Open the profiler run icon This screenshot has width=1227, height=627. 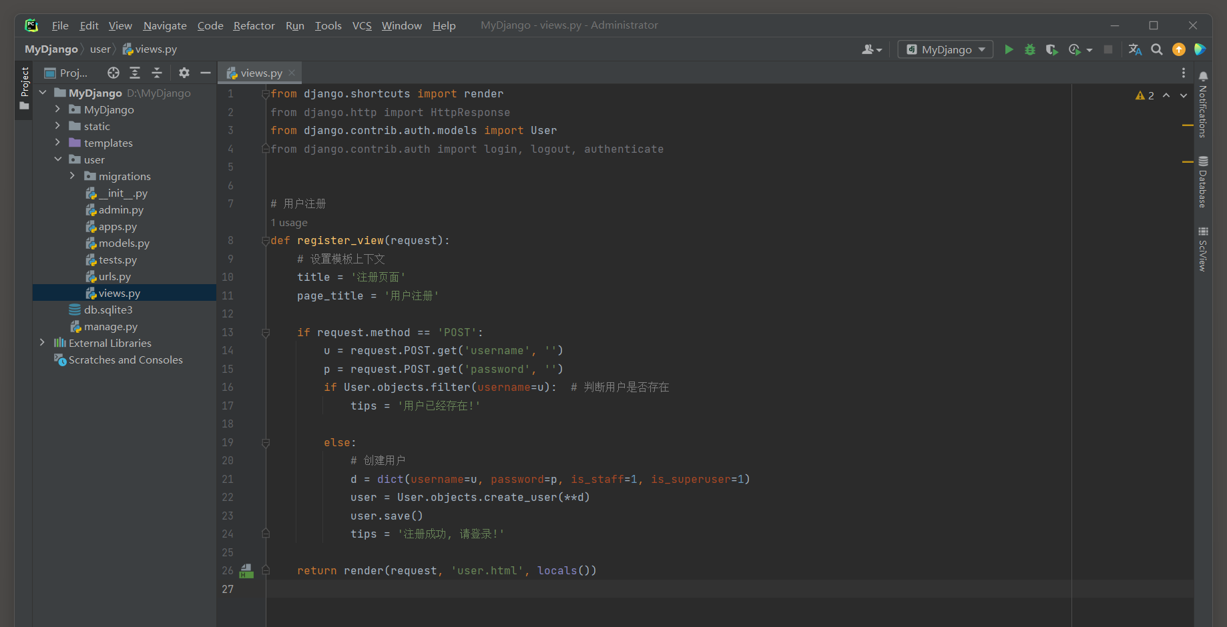(x=1075, y=49)
